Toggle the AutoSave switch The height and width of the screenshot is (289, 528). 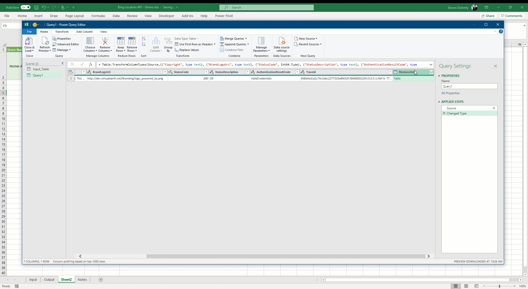(26, 7)
